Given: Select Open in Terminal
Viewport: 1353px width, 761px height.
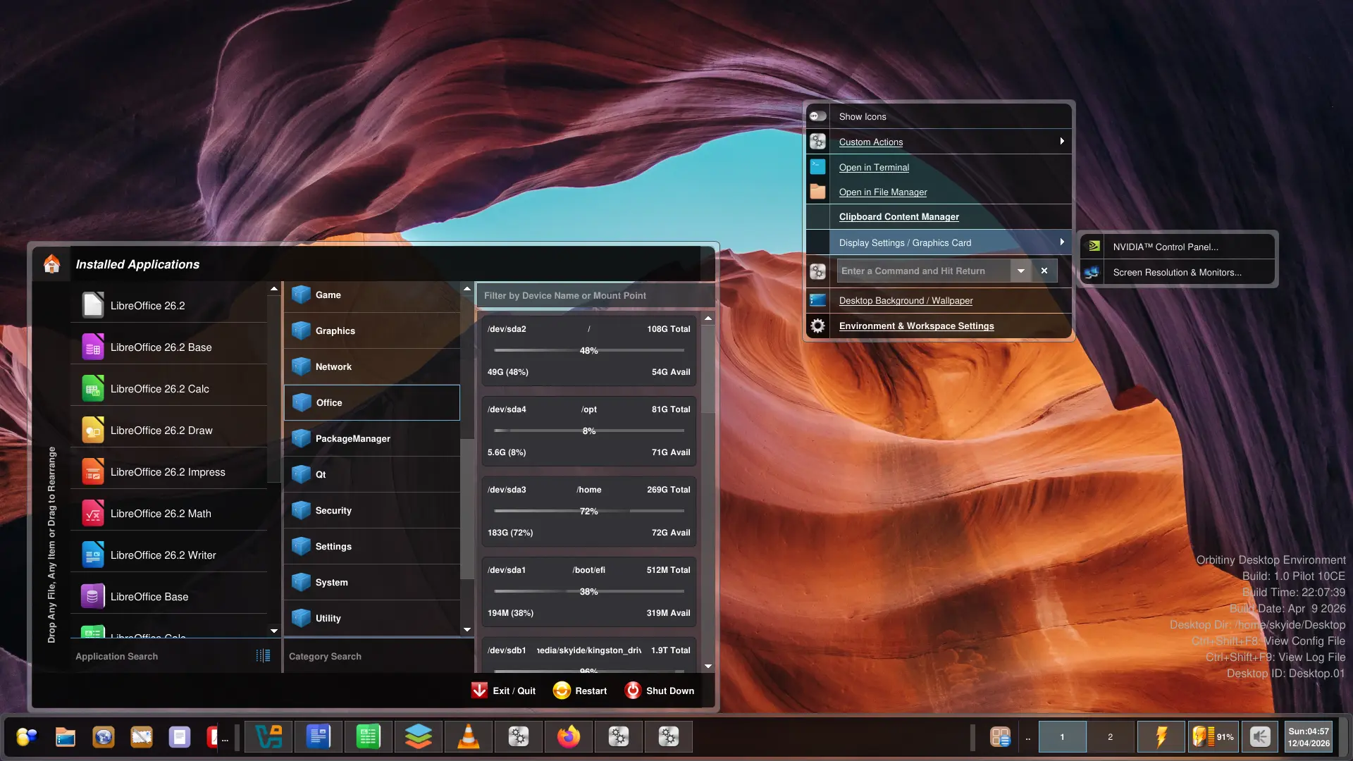Looking at the screenshot, I should click(x=874, y=167).
